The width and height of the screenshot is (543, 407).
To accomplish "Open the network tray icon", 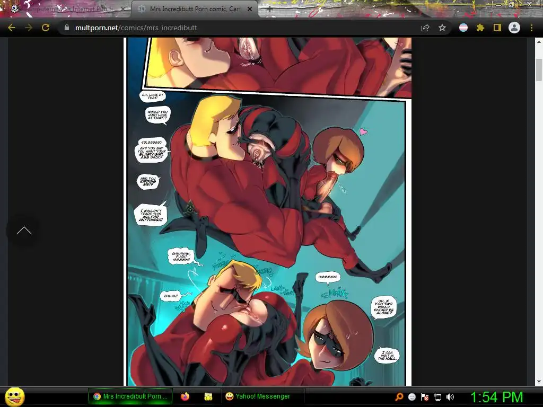I will click(x=437, y=396).
